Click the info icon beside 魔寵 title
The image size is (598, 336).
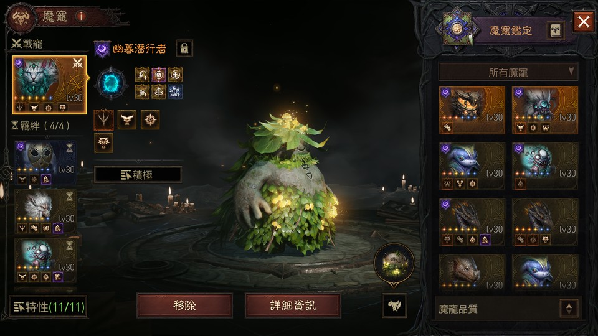tap(81, 16)
